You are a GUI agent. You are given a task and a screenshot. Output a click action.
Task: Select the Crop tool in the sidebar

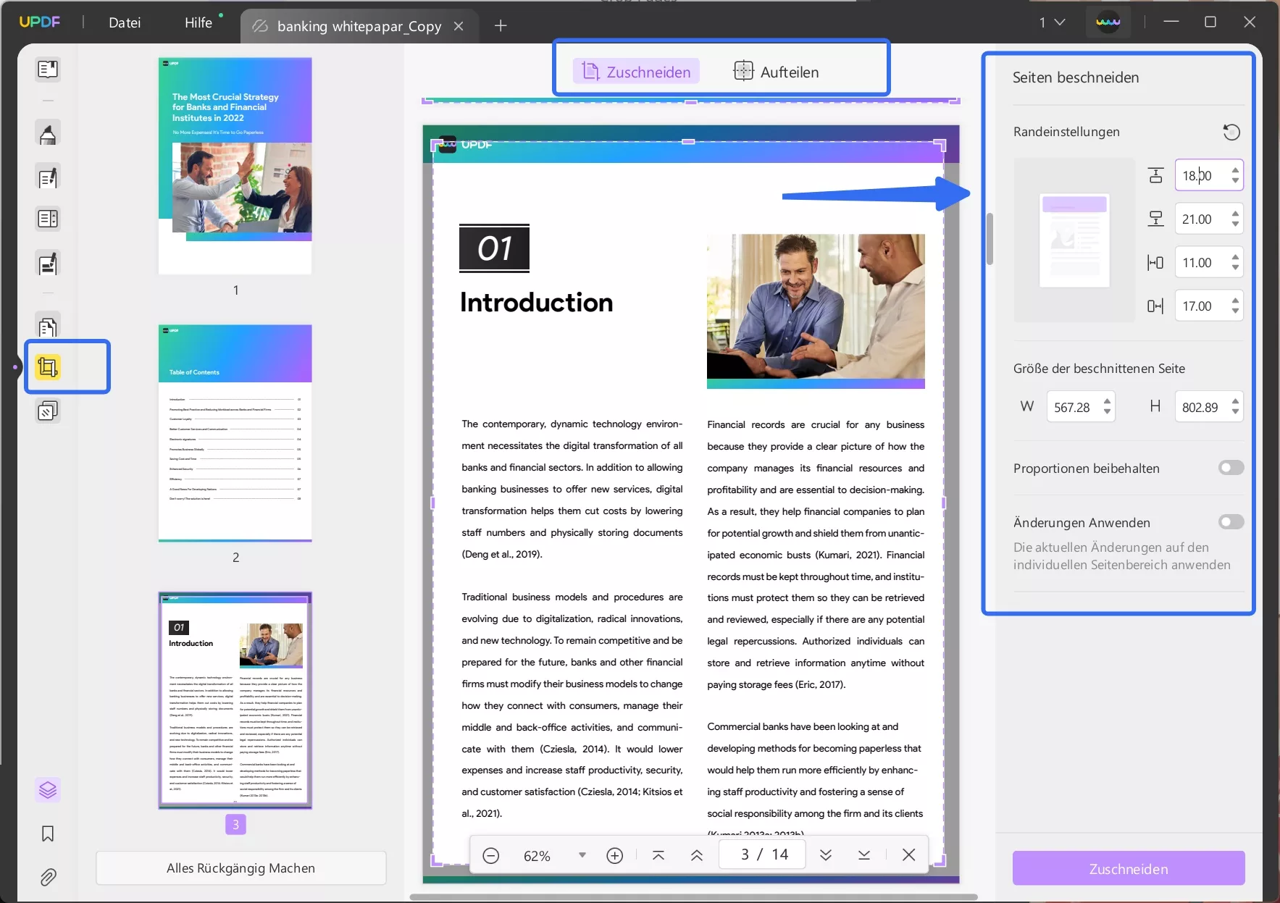(x=48, y=367)
